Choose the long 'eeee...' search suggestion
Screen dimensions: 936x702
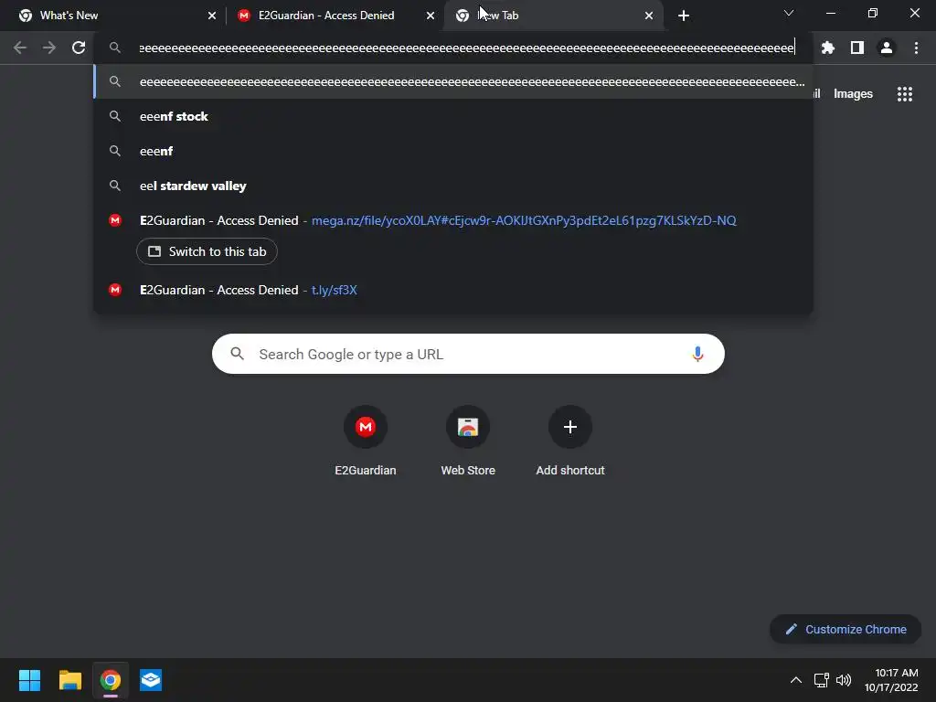tap(453, 81)
